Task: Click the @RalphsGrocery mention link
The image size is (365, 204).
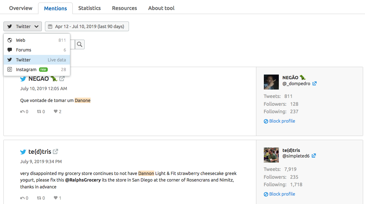Action: [x=83, y=180]
